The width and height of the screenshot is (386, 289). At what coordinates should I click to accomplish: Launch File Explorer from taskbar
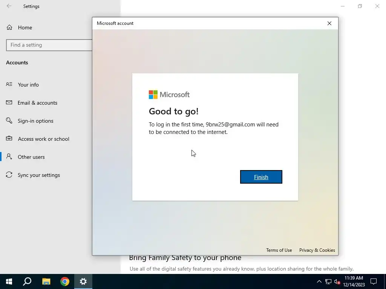tap(46, 281)
